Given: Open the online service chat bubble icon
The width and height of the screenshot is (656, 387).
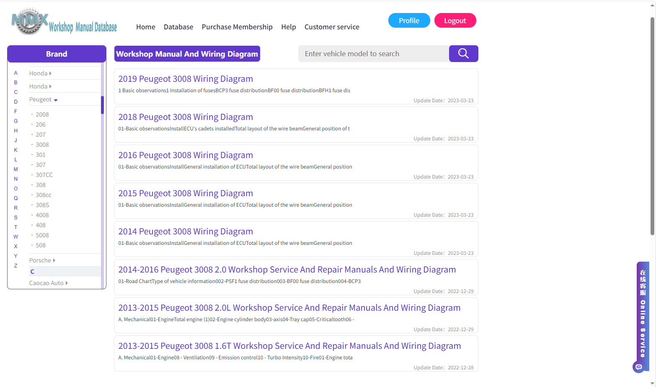Looking at the screenshot, I should tap(638, 367).
